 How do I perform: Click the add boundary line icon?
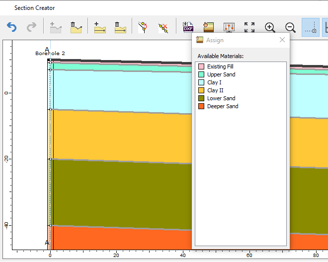point(99,27)
